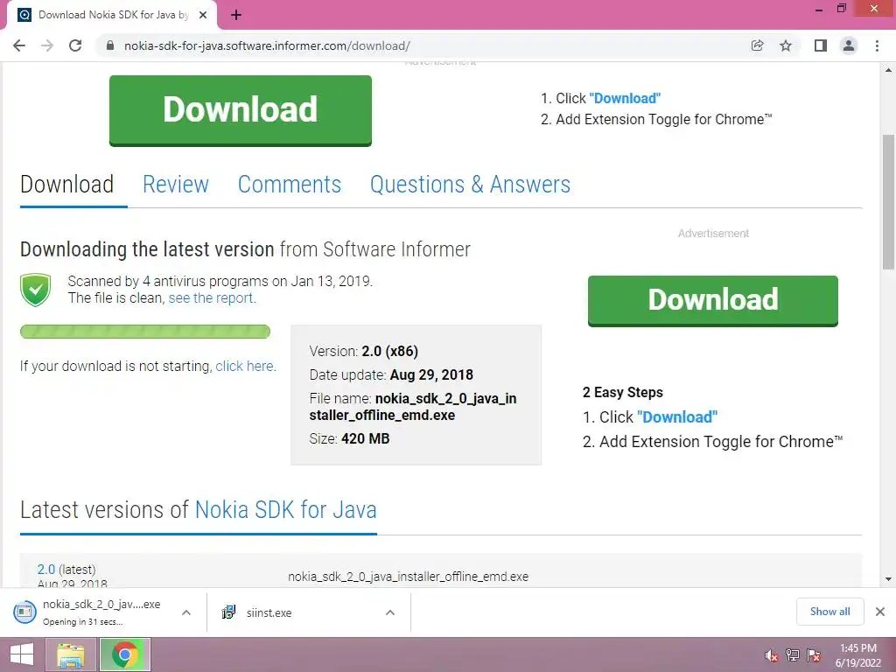Viewport: 896px width, 672px height.
Task: Open a new browser tab
Action: pos(236,15)
